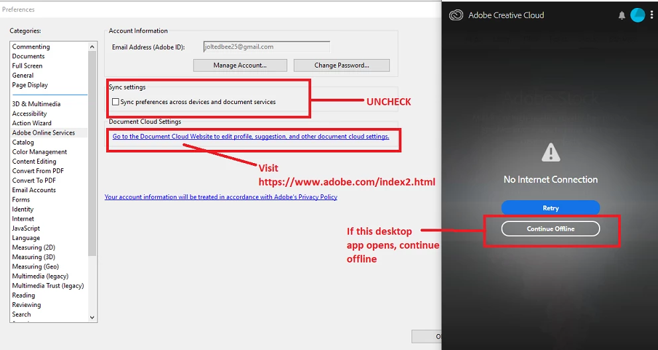The height and width of the screenshot is (350, 658).
Task: Select the General category
Action: [x=23, y=76]
